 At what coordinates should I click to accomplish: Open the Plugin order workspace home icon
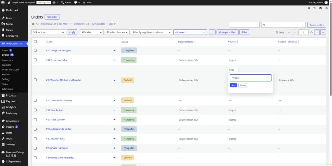click(x=9, y=3)
